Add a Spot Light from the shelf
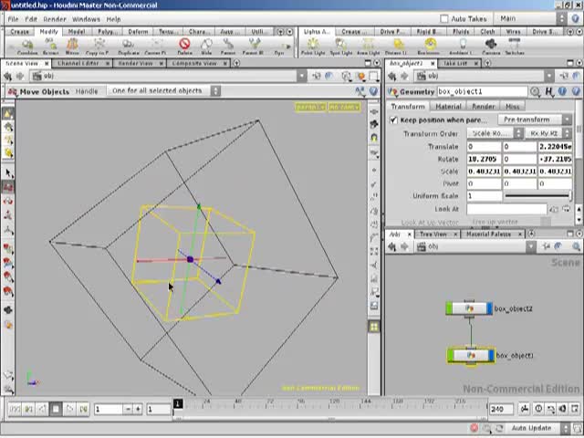584x438 pixels. click(x=341, y=47)
